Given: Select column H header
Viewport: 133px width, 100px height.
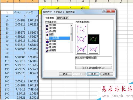Looking at the screenshot, I should pos(96,1).
